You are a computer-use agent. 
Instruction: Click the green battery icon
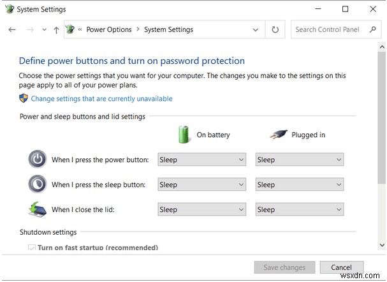click(x=184, y=135)
